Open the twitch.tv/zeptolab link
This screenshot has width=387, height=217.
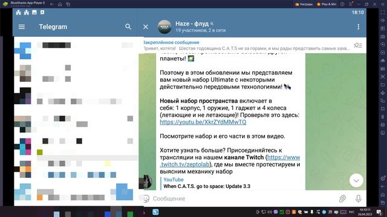coord(230,161)
